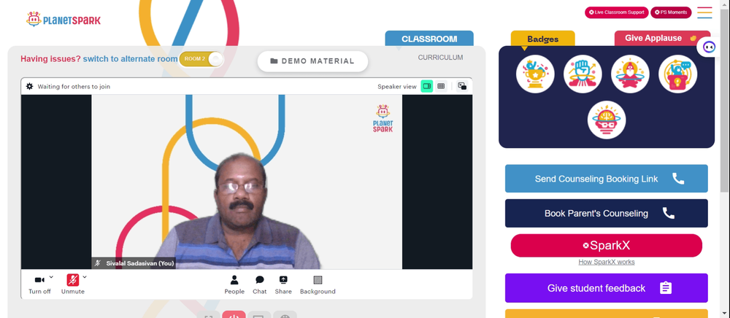Click the page scrollbar
730x318 pixels.
click(724, 100)
